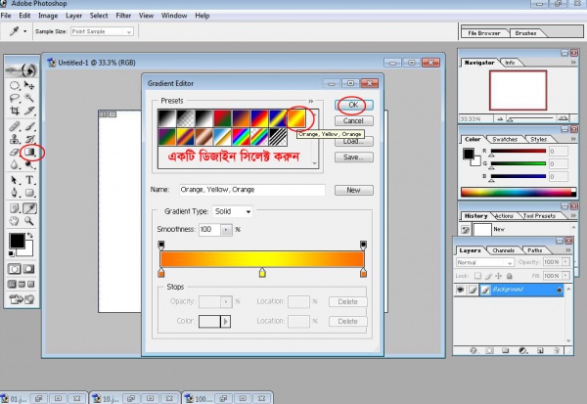This screenshot has width=587, height=404.
Task: Click the gradient Name text field
Action: tap(252, 190)
